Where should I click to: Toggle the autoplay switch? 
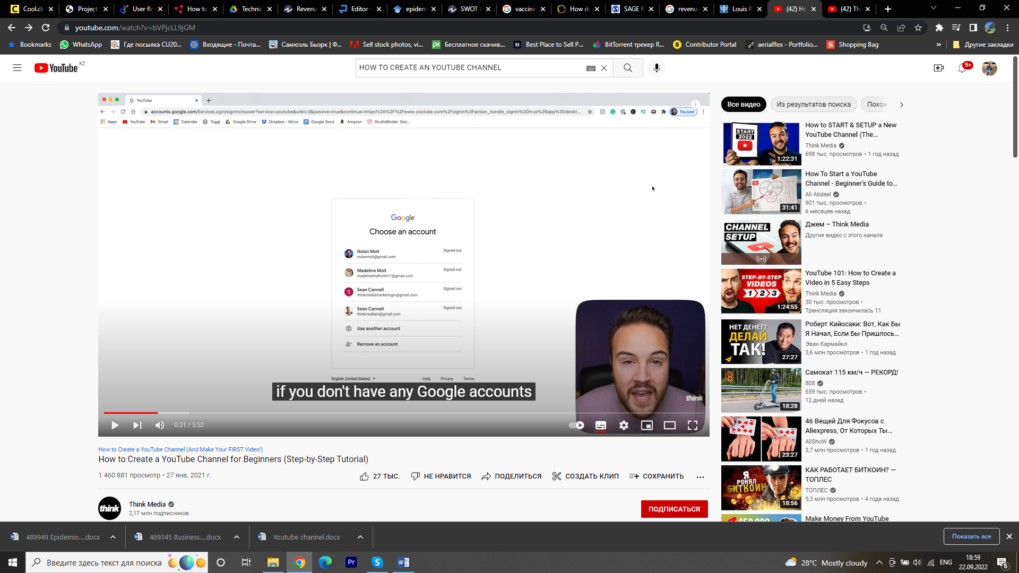tap(576, 425)
